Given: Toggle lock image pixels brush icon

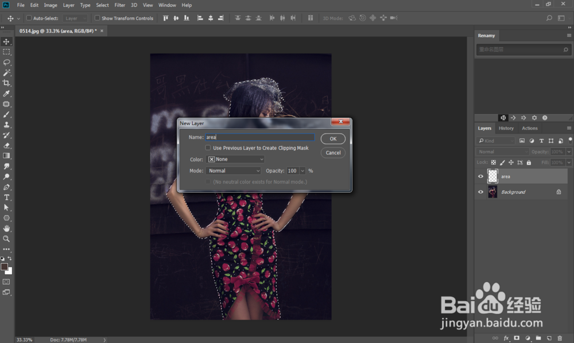Looking at the screenshot, I should (502, 162).
